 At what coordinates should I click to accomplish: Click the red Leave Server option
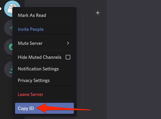coord(30,94)
